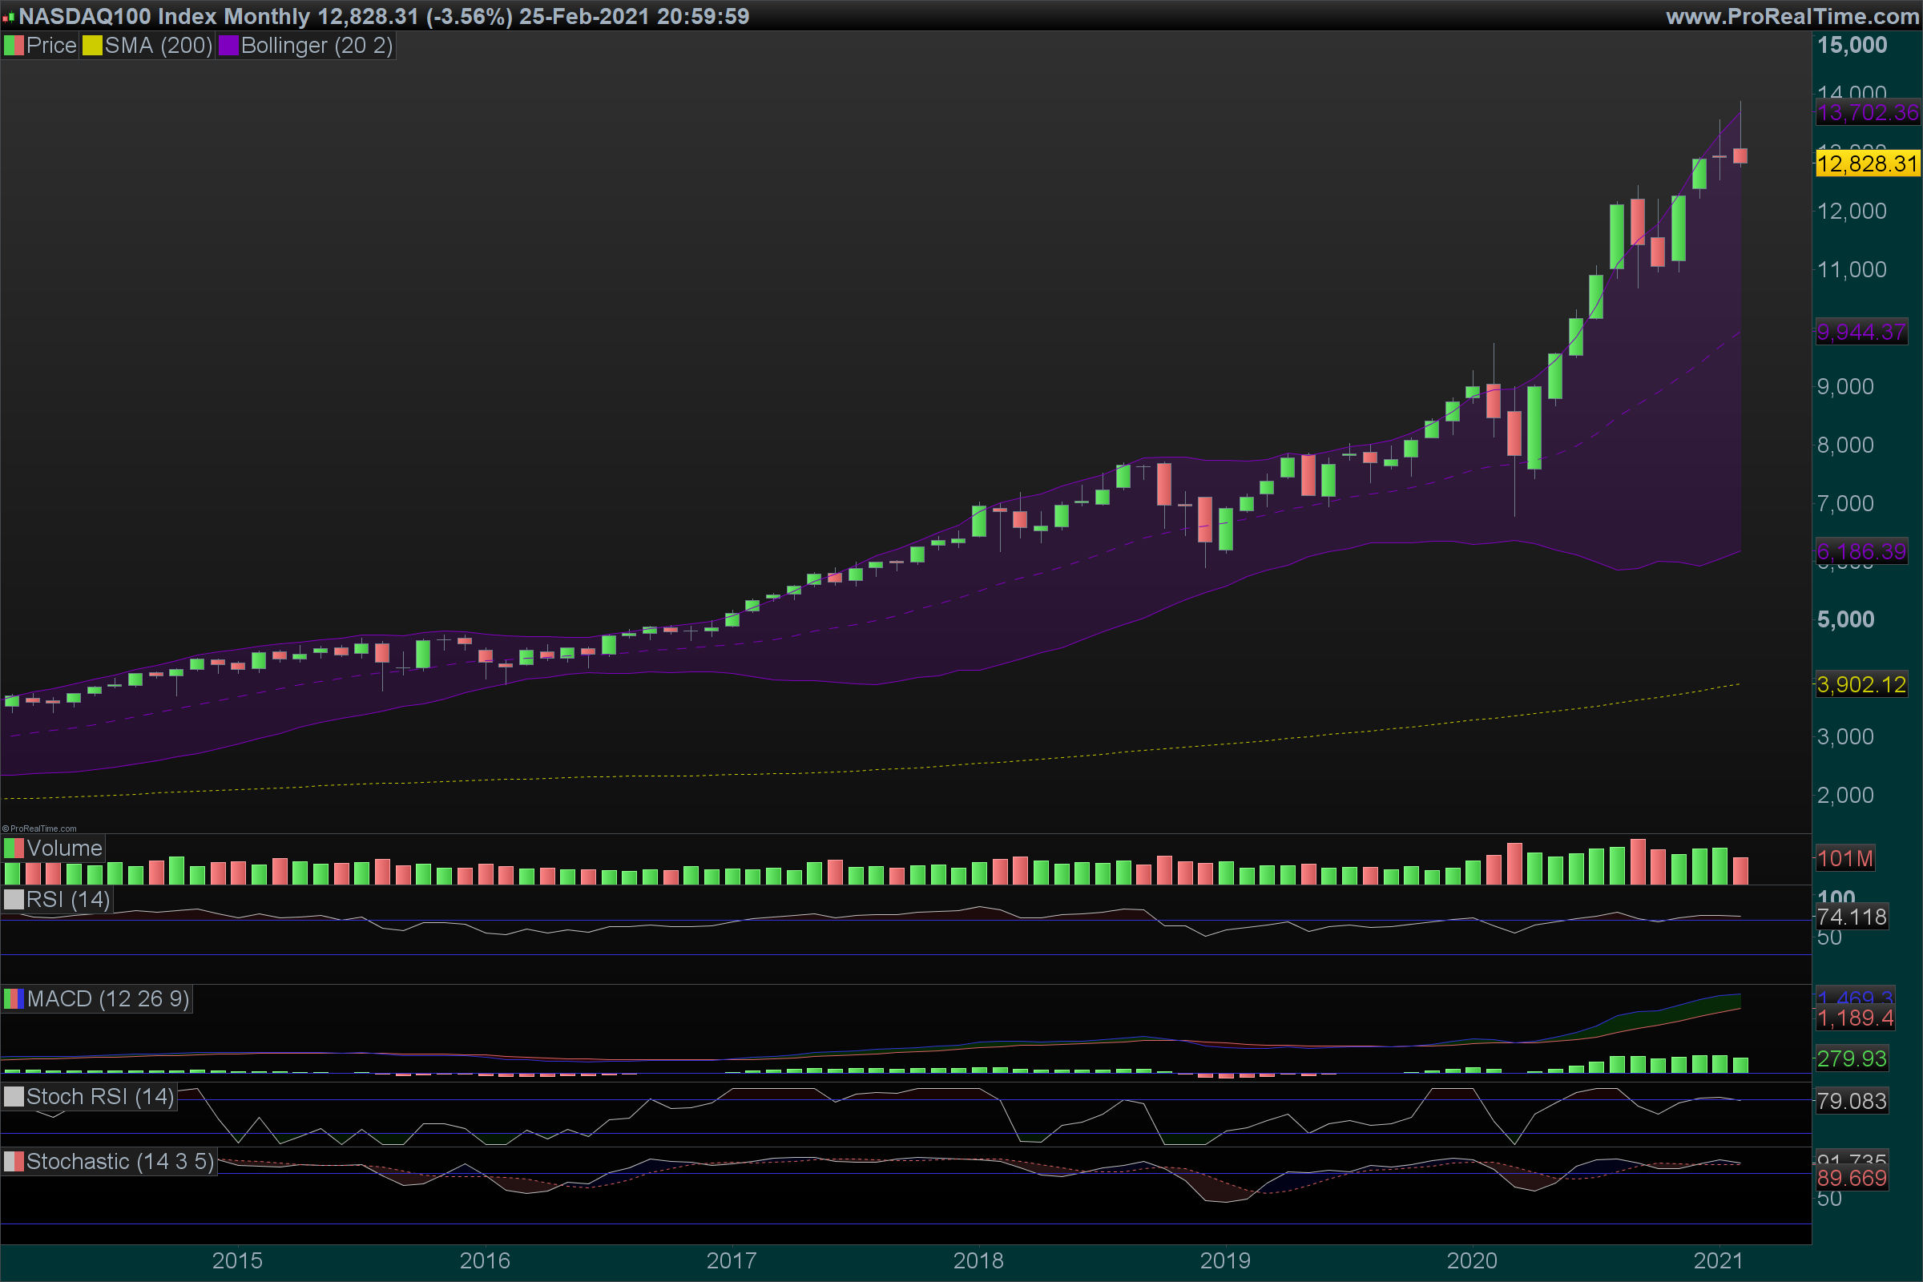Screen dimensions: 1923x1282
Task: Click the 2018 year marker on time axis
Action: point(978,1260)
